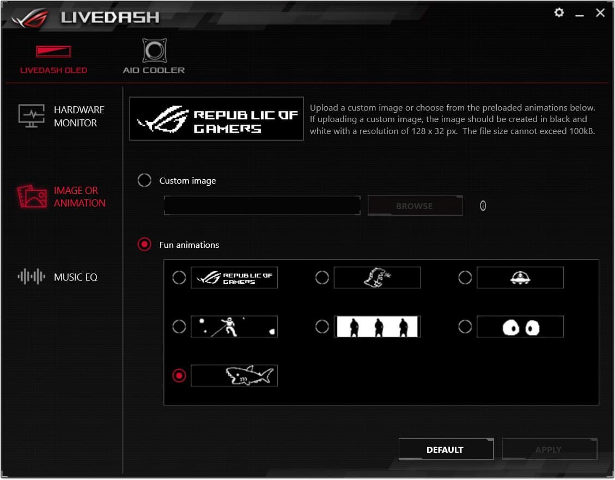Click the ROG logo animation thumbnail

234,278
